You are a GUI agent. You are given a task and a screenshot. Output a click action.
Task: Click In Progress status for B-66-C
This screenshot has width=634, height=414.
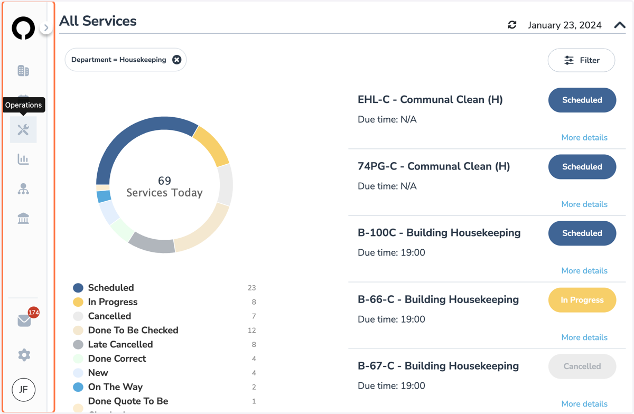582,299
